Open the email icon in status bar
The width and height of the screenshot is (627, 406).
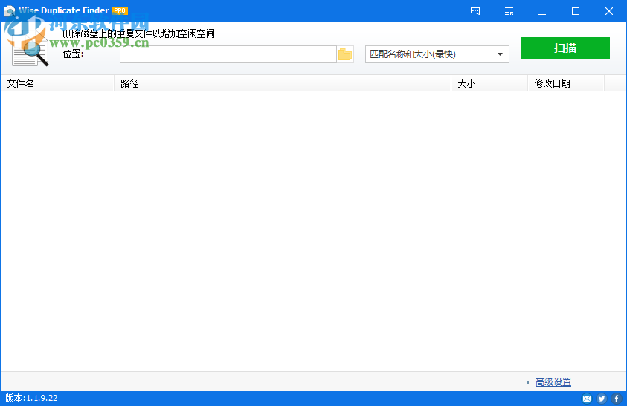tap(587, 399)
